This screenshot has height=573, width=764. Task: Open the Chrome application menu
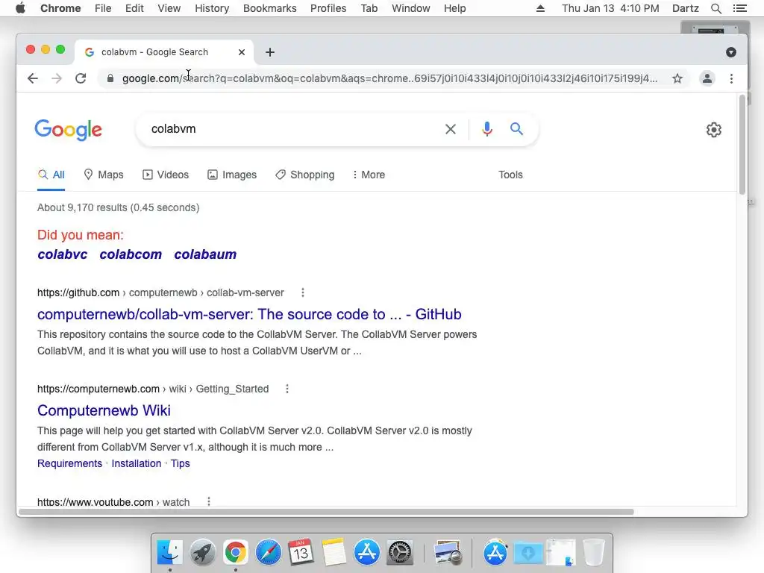pyautogui.click(x=60, y=8)
